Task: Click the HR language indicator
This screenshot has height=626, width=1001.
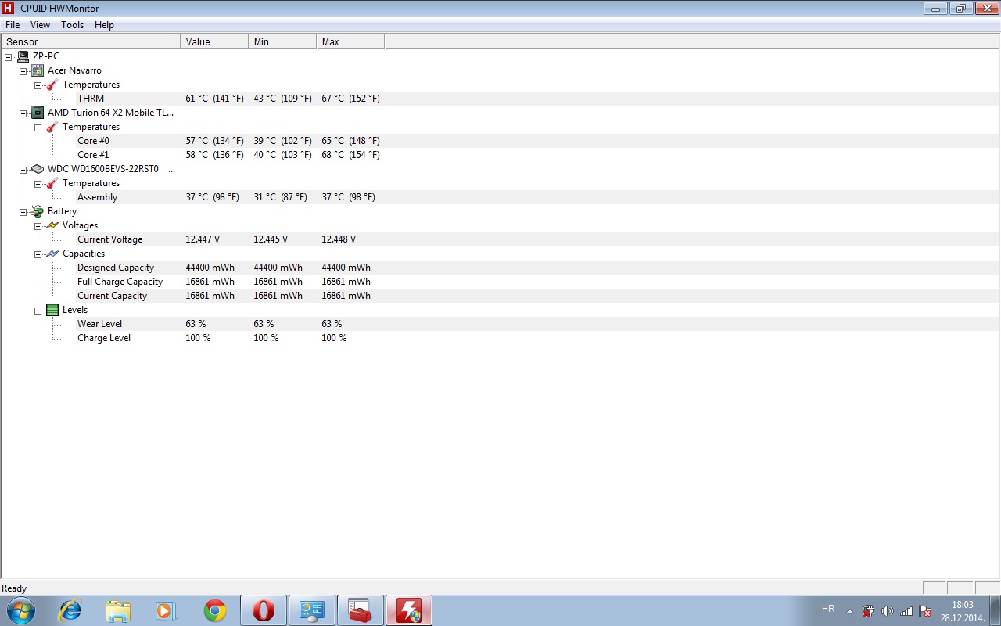Action: pyautogui.click(x=828, y=609)
